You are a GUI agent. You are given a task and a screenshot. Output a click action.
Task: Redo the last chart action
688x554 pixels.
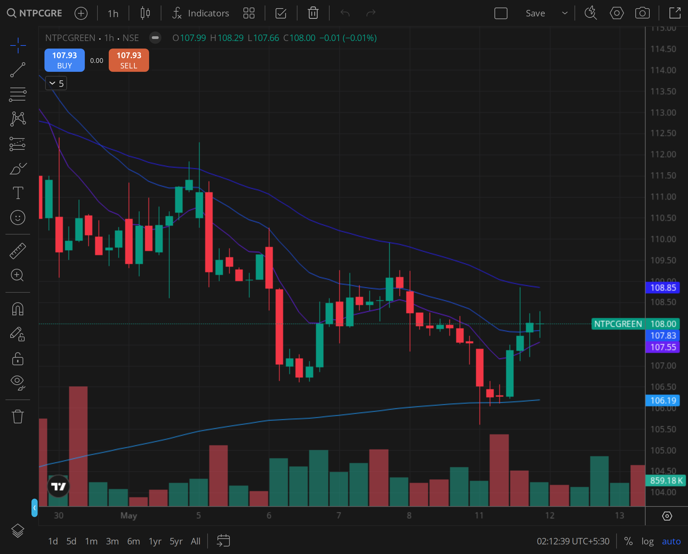tap(371, 13)
